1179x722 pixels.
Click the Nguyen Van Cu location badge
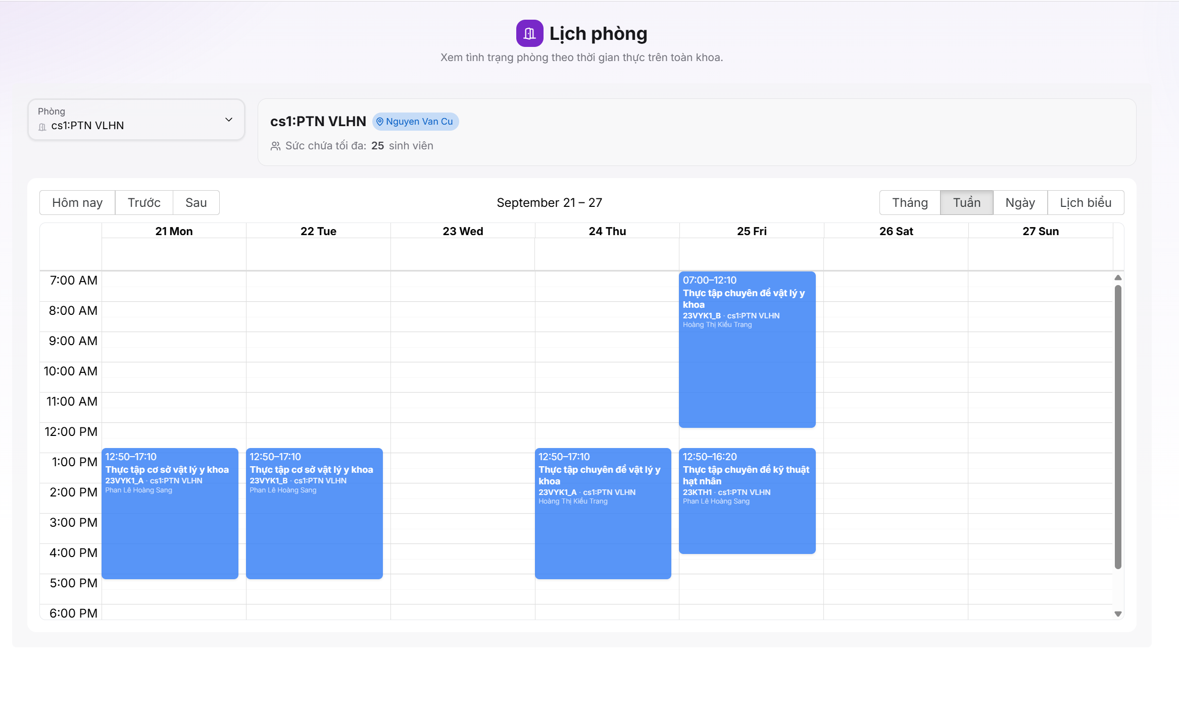pos(415,122)
